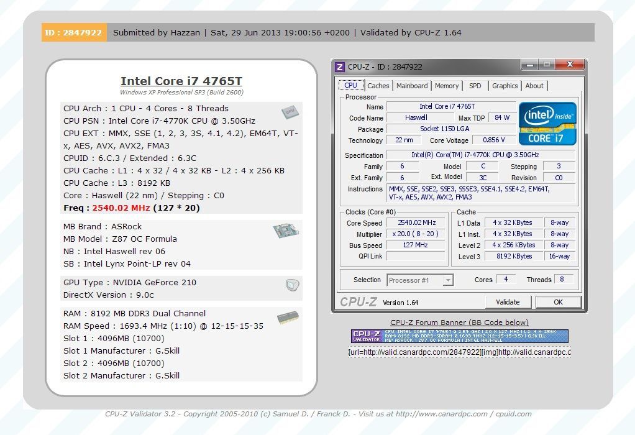Click the OK button
This screenshot has width=635, height=435.
tap(558, 302)
